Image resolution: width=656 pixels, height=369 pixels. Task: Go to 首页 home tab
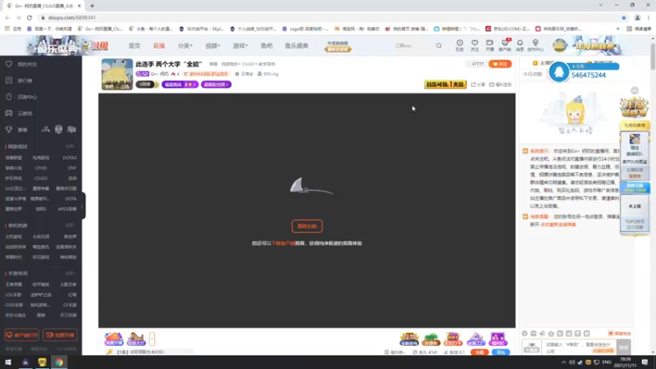click(134, 46)
